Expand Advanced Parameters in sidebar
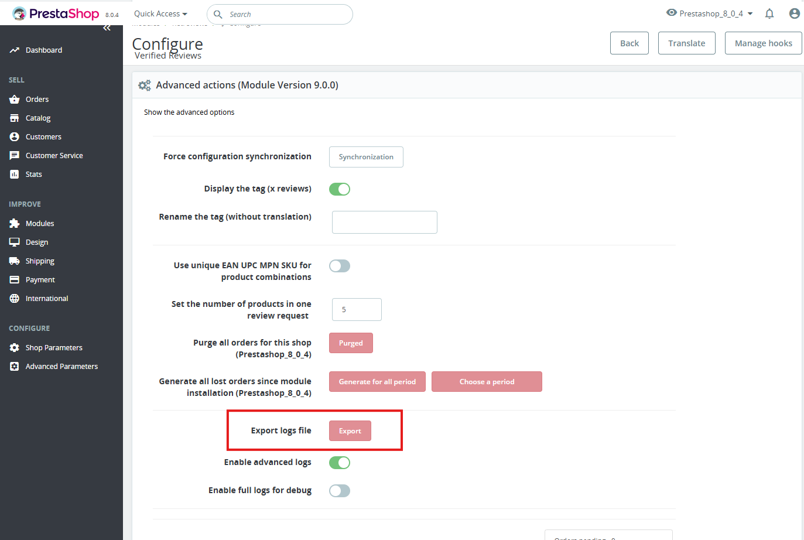The width and height of the screenshot is (804, 540). [x=61, y=367]
